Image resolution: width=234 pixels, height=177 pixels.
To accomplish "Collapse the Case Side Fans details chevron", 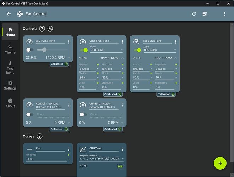I will [175, 58].
